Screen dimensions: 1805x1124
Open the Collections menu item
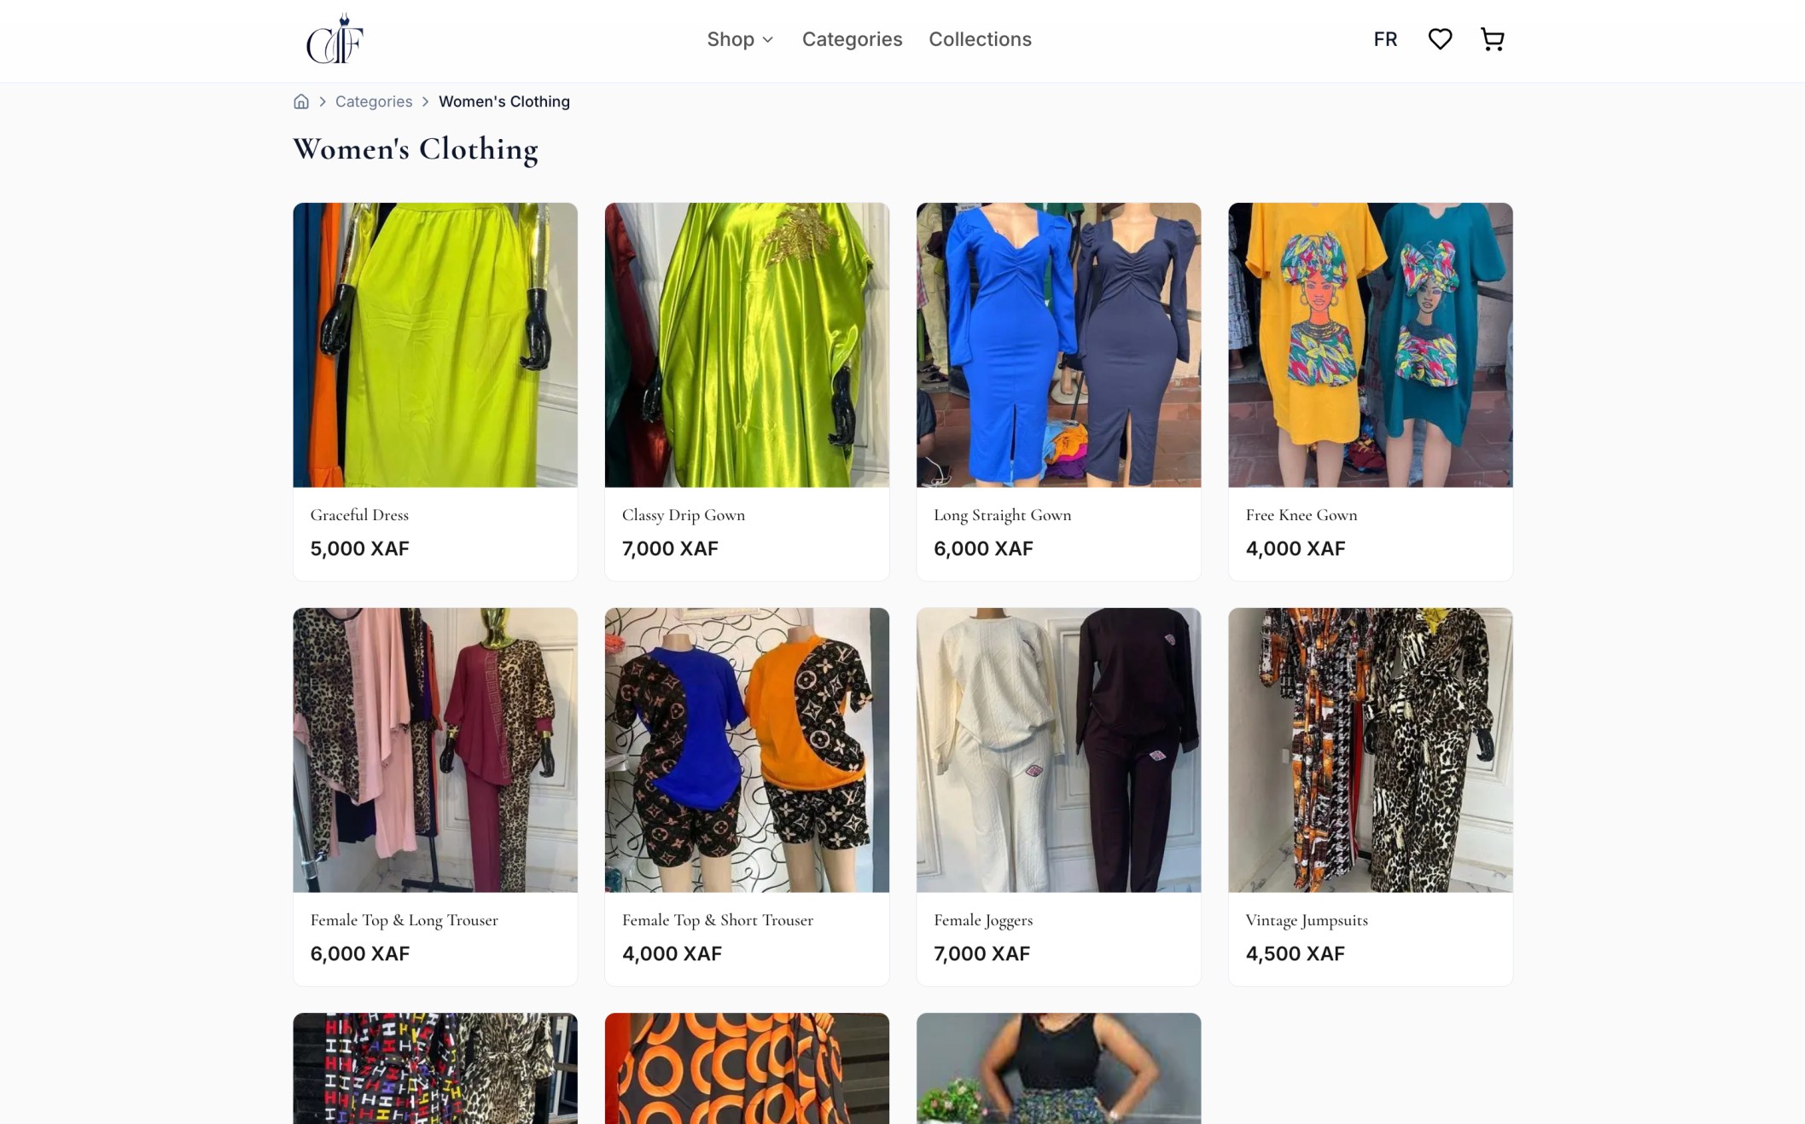pyautogui.click(x=980, y=39)
